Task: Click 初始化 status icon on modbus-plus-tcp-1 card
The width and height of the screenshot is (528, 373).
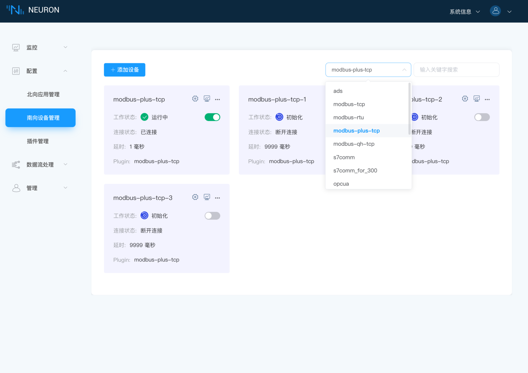Action: (x=279, y=117)
